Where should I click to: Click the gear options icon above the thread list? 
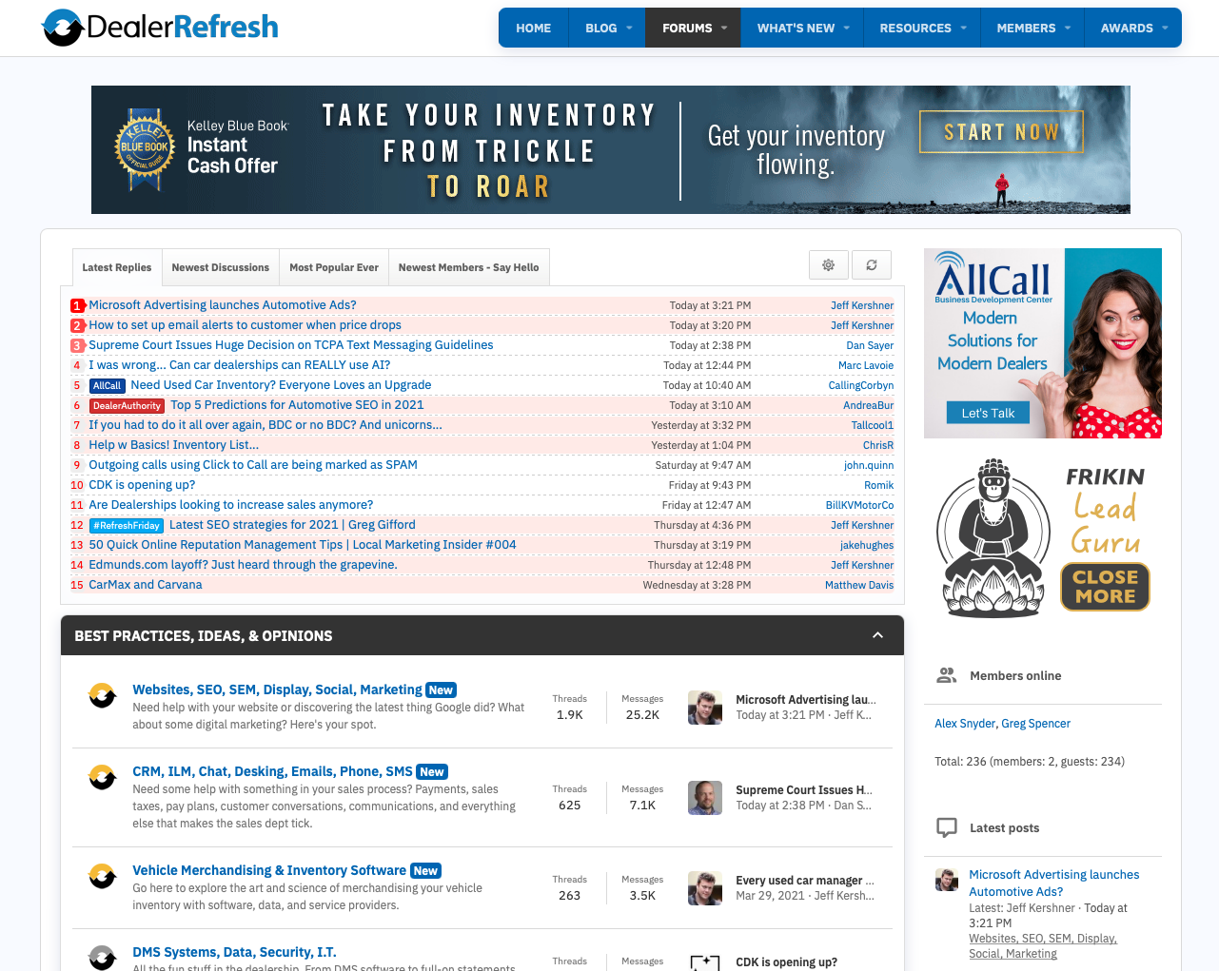[828, 264]
